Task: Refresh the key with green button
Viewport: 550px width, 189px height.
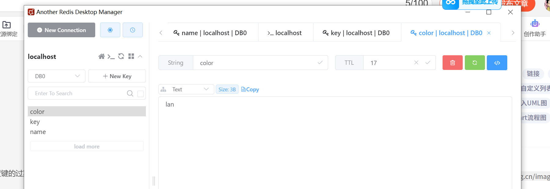Action: pos(475,63)
